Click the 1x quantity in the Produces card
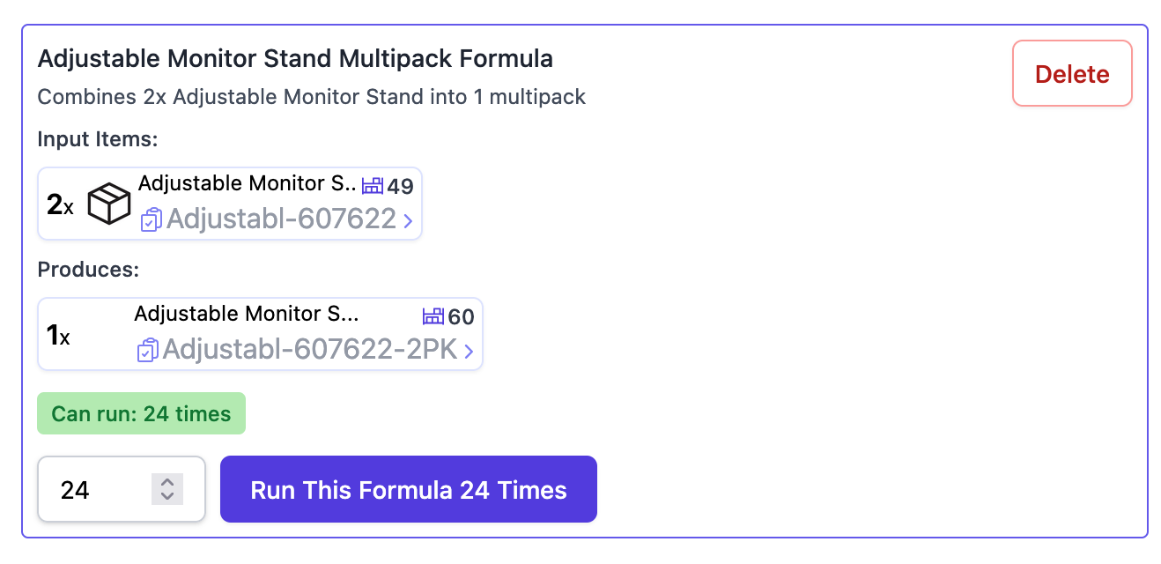 click(x=58, y=335)
